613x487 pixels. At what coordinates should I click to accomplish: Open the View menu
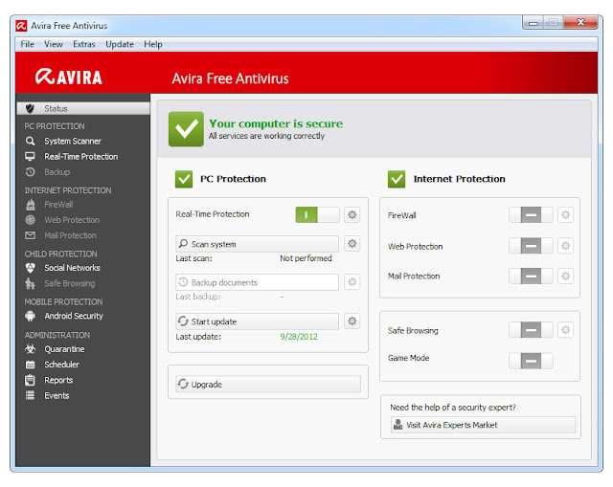(54, 44)
